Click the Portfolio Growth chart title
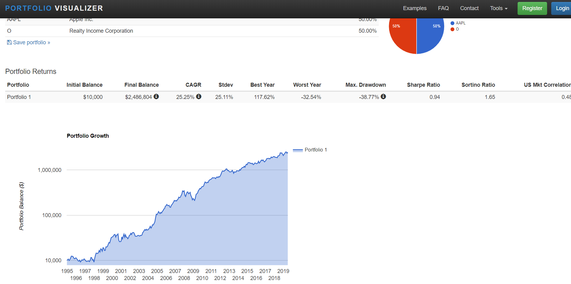This screenshot has height=284, width=571. tap(88, 136)
